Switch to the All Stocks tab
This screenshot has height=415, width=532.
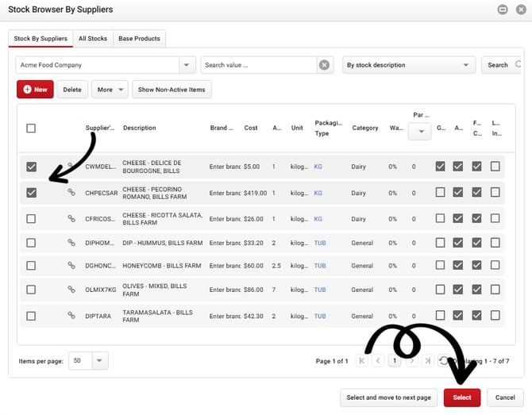92,38
